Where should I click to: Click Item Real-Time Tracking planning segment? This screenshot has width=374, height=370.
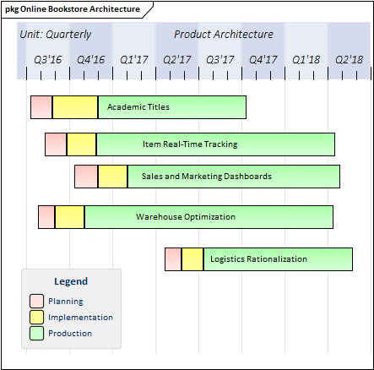tap(56, 144)
